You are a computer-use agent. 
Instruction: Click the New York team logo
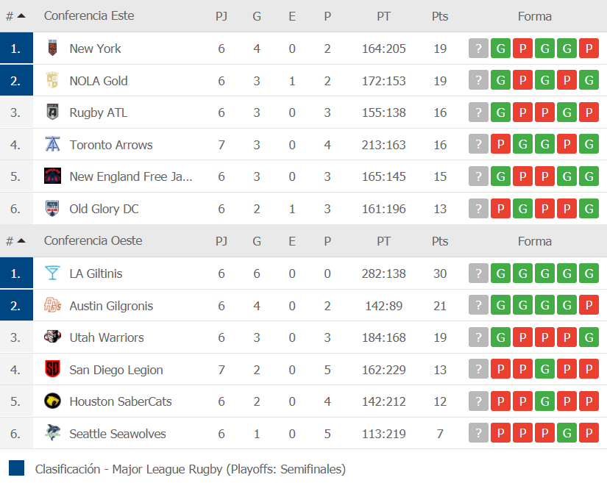coord(53,49)
